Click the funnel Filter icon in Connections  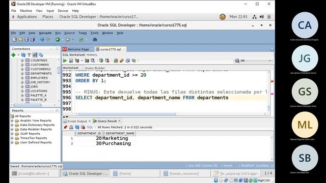point(29,55)
